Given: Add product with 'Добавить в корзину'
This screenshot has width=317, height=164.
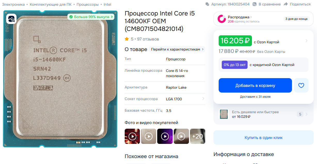Looking at the screenshot, I should [255, 85].
